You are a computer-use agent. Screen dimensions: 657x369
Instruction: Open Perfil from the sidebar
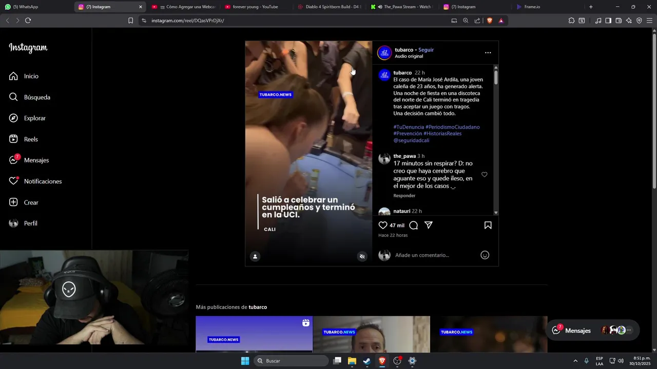pyautogui.click(x=24, y=223)
